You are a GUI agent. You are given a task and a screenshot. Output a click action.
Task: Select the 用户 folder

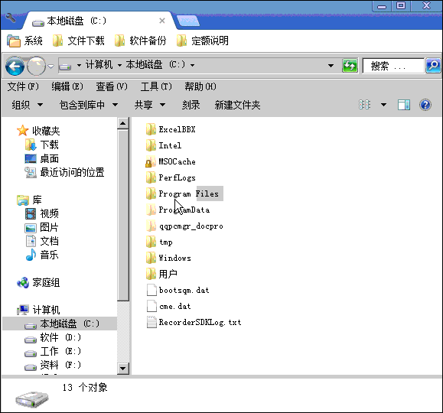click(x=161, y=274)
